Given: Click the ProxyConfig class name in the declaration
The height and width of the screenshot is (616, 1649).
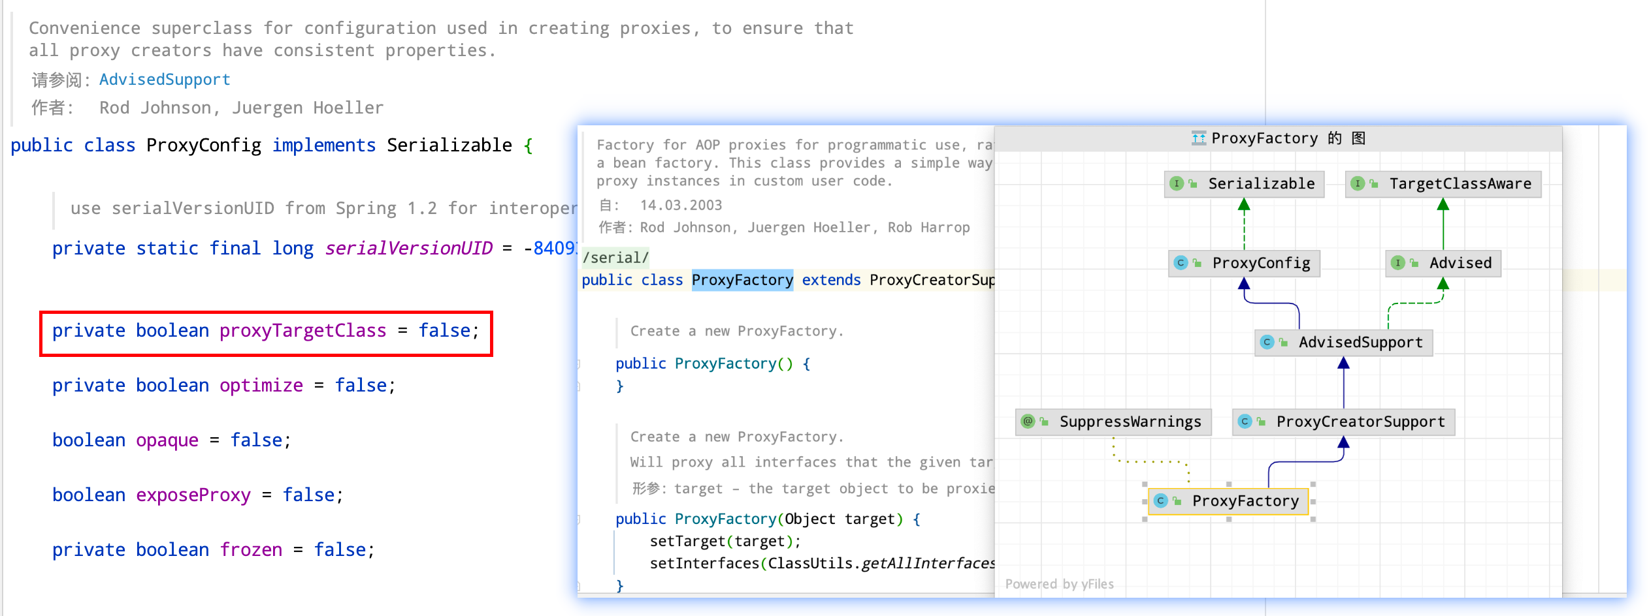Looking at the screenshot, I should click(204, 146).
